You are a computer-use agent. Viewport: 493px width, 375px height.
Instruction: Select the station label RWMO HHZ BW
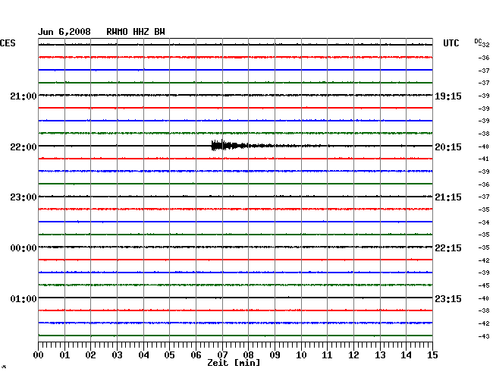point(136,32)
